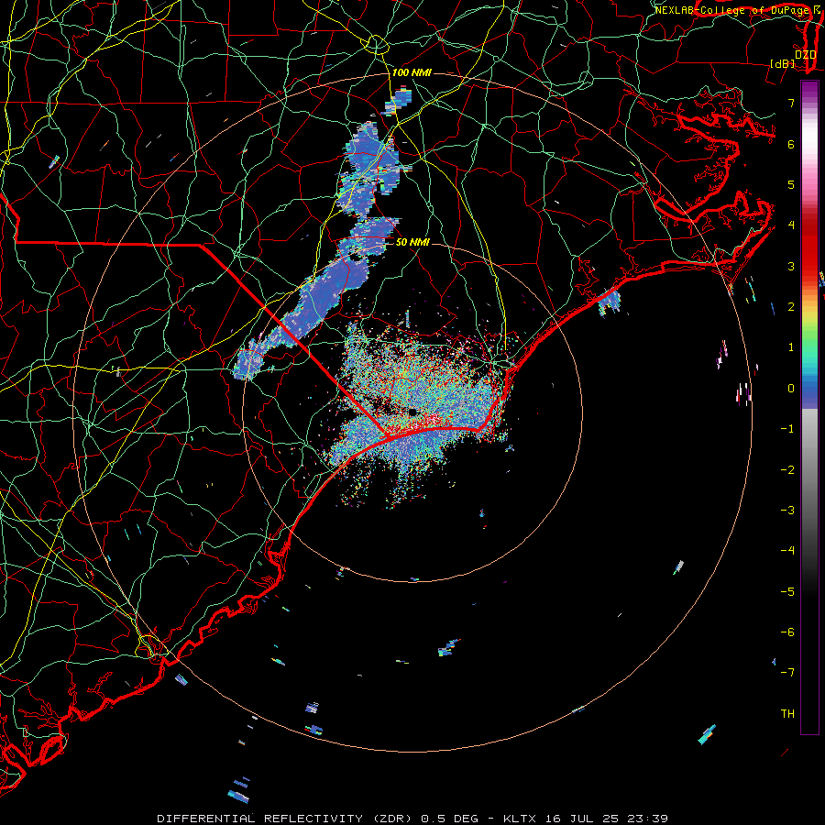Viewport: 825px width, 825px height.
Task: Select the 6 dB scale tick label
Action: (x=791, y=144)
